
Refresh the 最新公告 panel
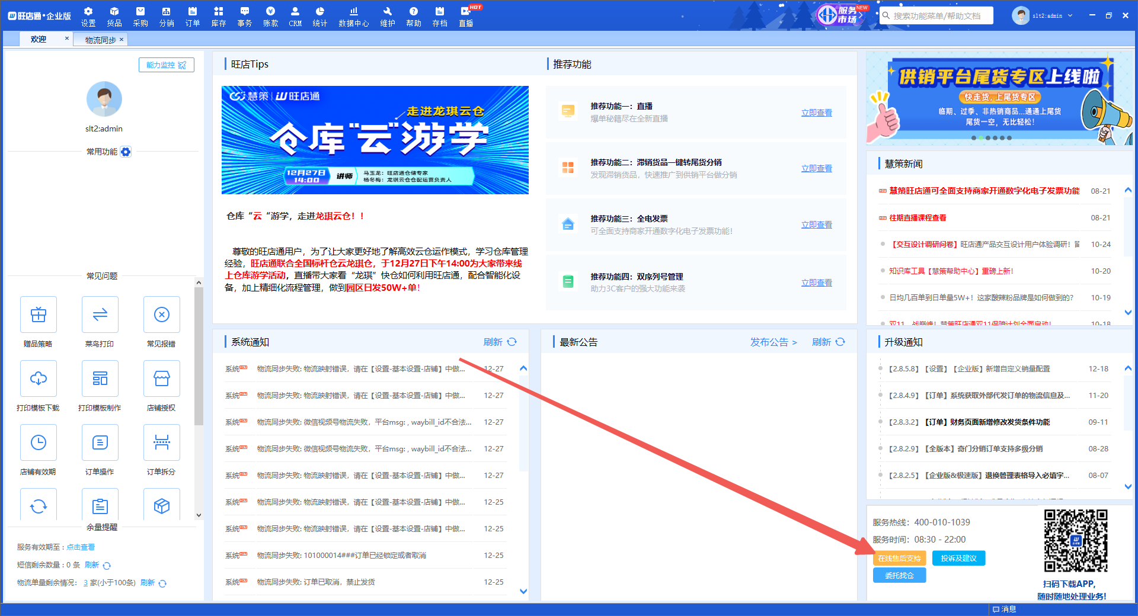(x=828, y=342)
